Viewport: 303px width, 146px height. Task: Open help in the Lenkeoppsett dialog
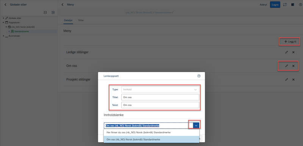pos(199,76)
